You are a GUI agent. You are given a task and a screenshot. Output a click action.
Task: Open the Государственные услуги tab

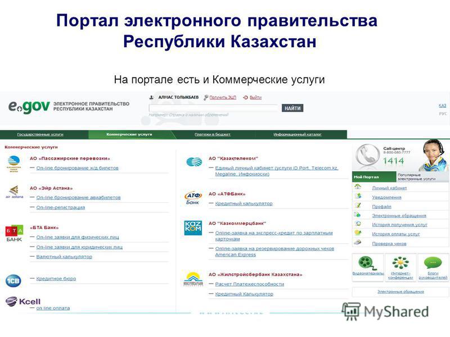(x=40, y=134)
